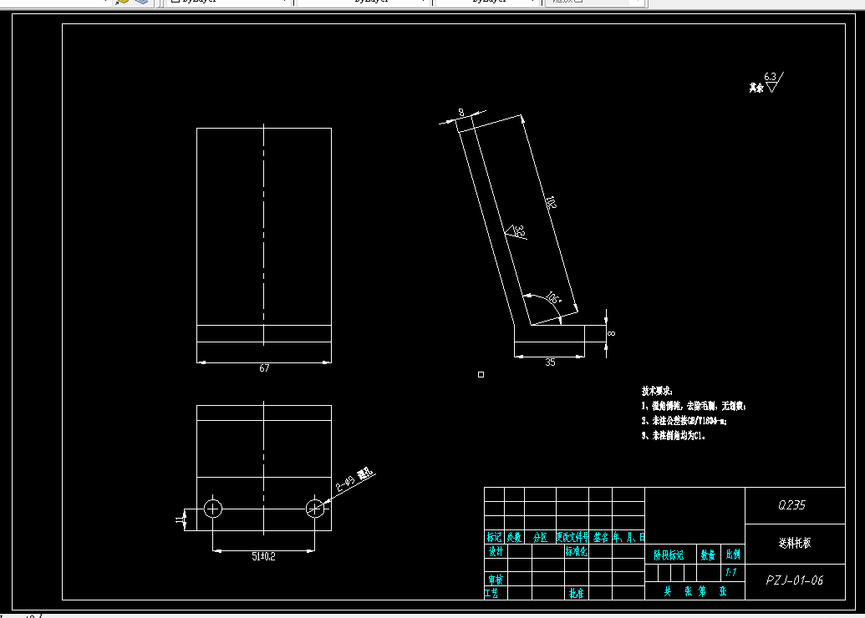Select the 11 dimension beside the left hole
This screenshot has width=865, height=618.
(x=180, y=519)
